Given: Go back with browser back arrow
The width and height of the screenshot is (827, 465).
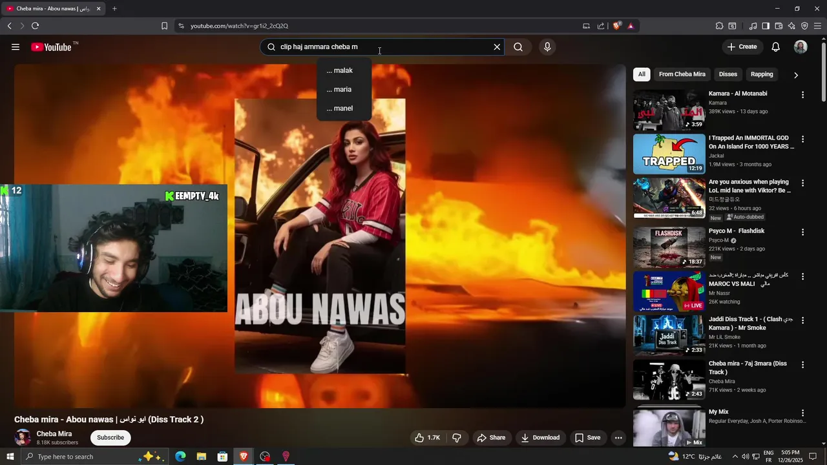Looking at the screenshot, I should (x=9, y=26).
